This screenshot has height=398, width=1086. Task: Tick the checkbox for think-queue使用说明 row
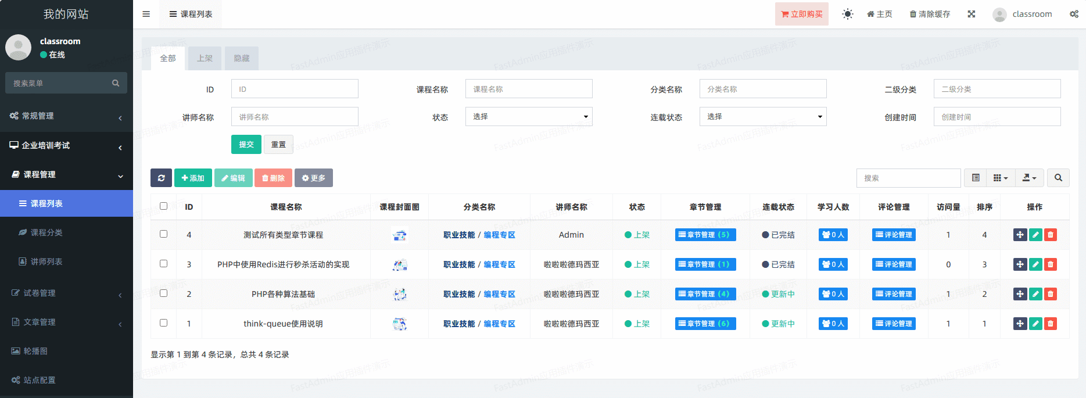[163, 323]
